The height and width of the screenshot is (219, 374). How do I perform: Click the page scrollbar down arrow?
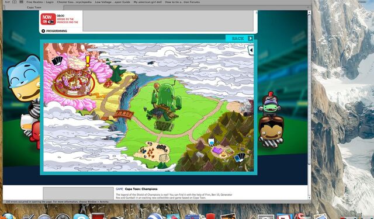click(x=309, y=198)
